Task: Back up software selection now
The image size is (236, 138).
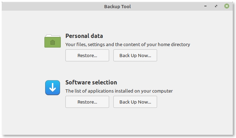Action: pos(135,102)
